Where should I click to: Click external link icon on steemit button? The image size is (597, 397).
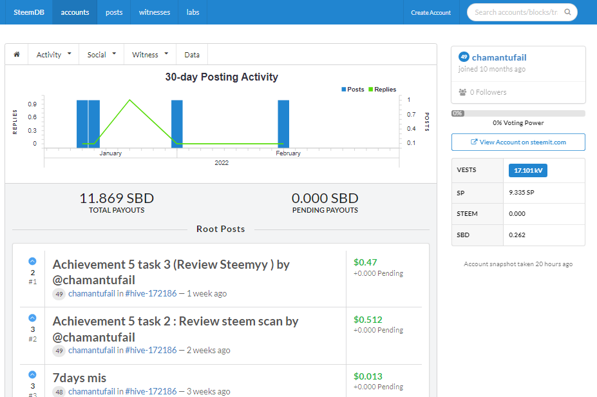pyautogui.click(x=474, y=142)
